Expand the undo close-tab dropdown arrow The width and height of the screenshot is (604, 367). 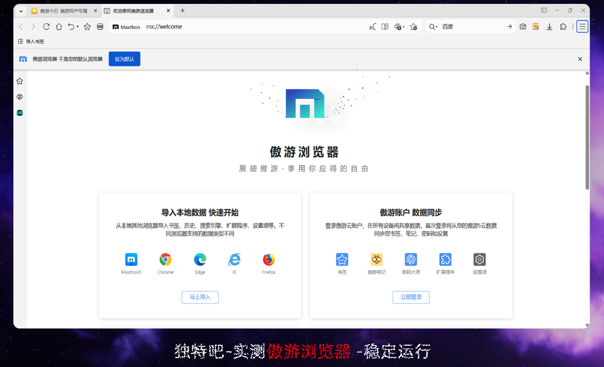pyautogui.click(x=78, y=27)
